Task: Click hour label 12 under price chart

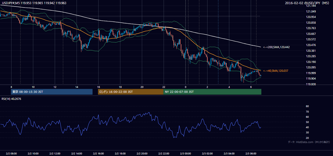Action: (x=55, y=87)
